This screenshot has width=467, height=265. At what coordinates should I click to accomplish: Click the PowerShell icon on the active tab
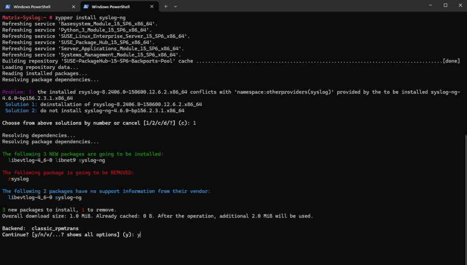click(x=86, y=6)
